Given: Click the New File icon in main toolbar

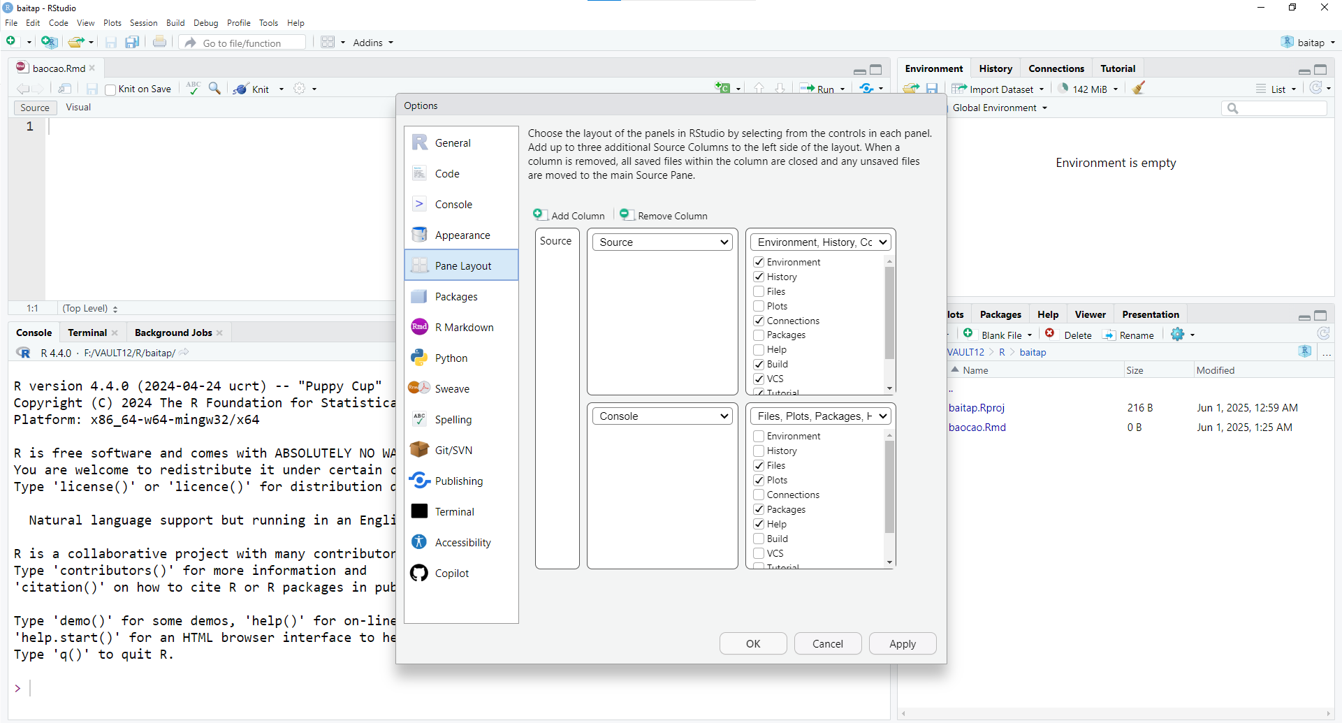Looking at the screenshot, I should pos(11,42).
